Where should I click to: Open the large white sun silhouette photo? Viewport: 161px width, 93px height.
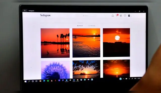coord(116,43)
